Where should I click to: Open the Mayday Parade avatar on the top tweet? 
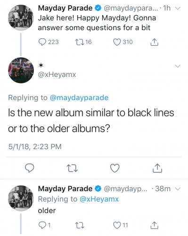point(21,17)
